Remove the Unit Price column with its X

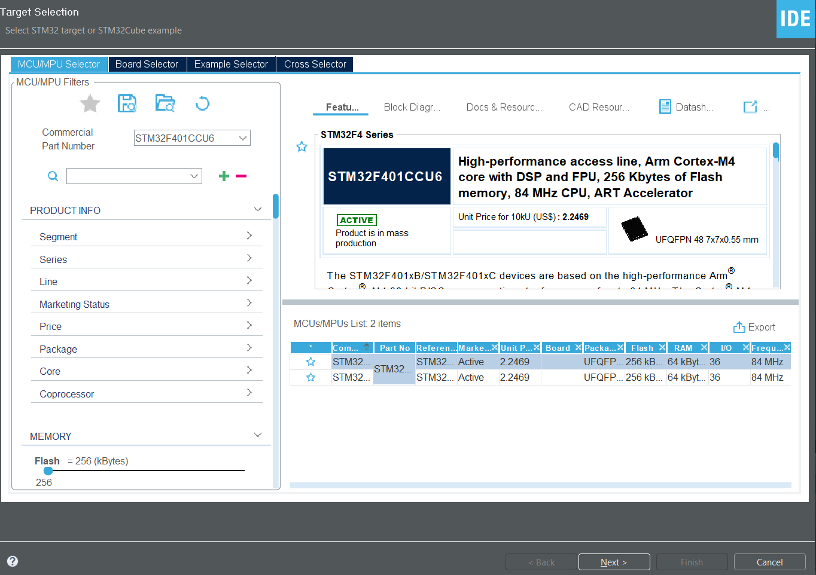(x=537, y=347)
